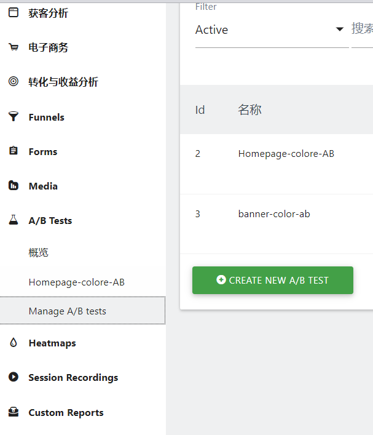
Task: Click the 搜索 search field
Action: click(x=362, y=30)
